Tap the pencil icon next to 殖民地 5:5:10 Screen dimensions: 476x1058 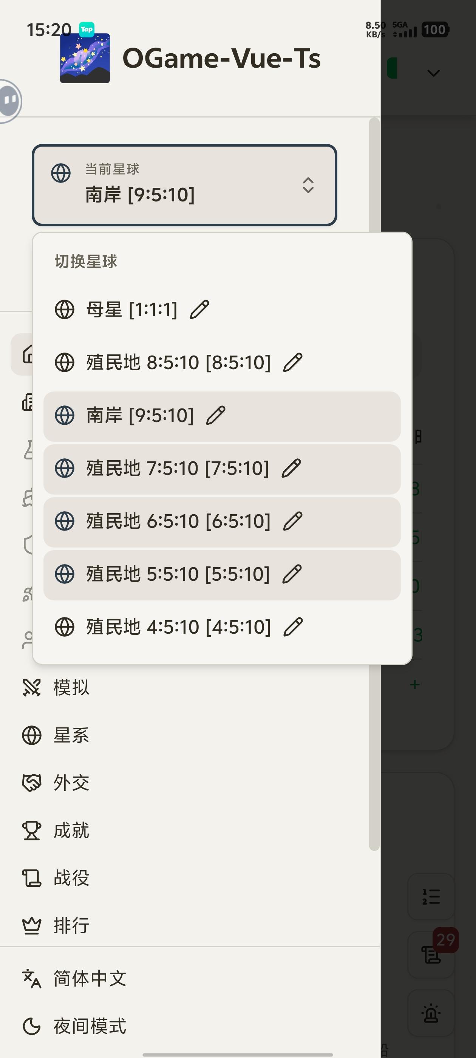pos(292,574)
